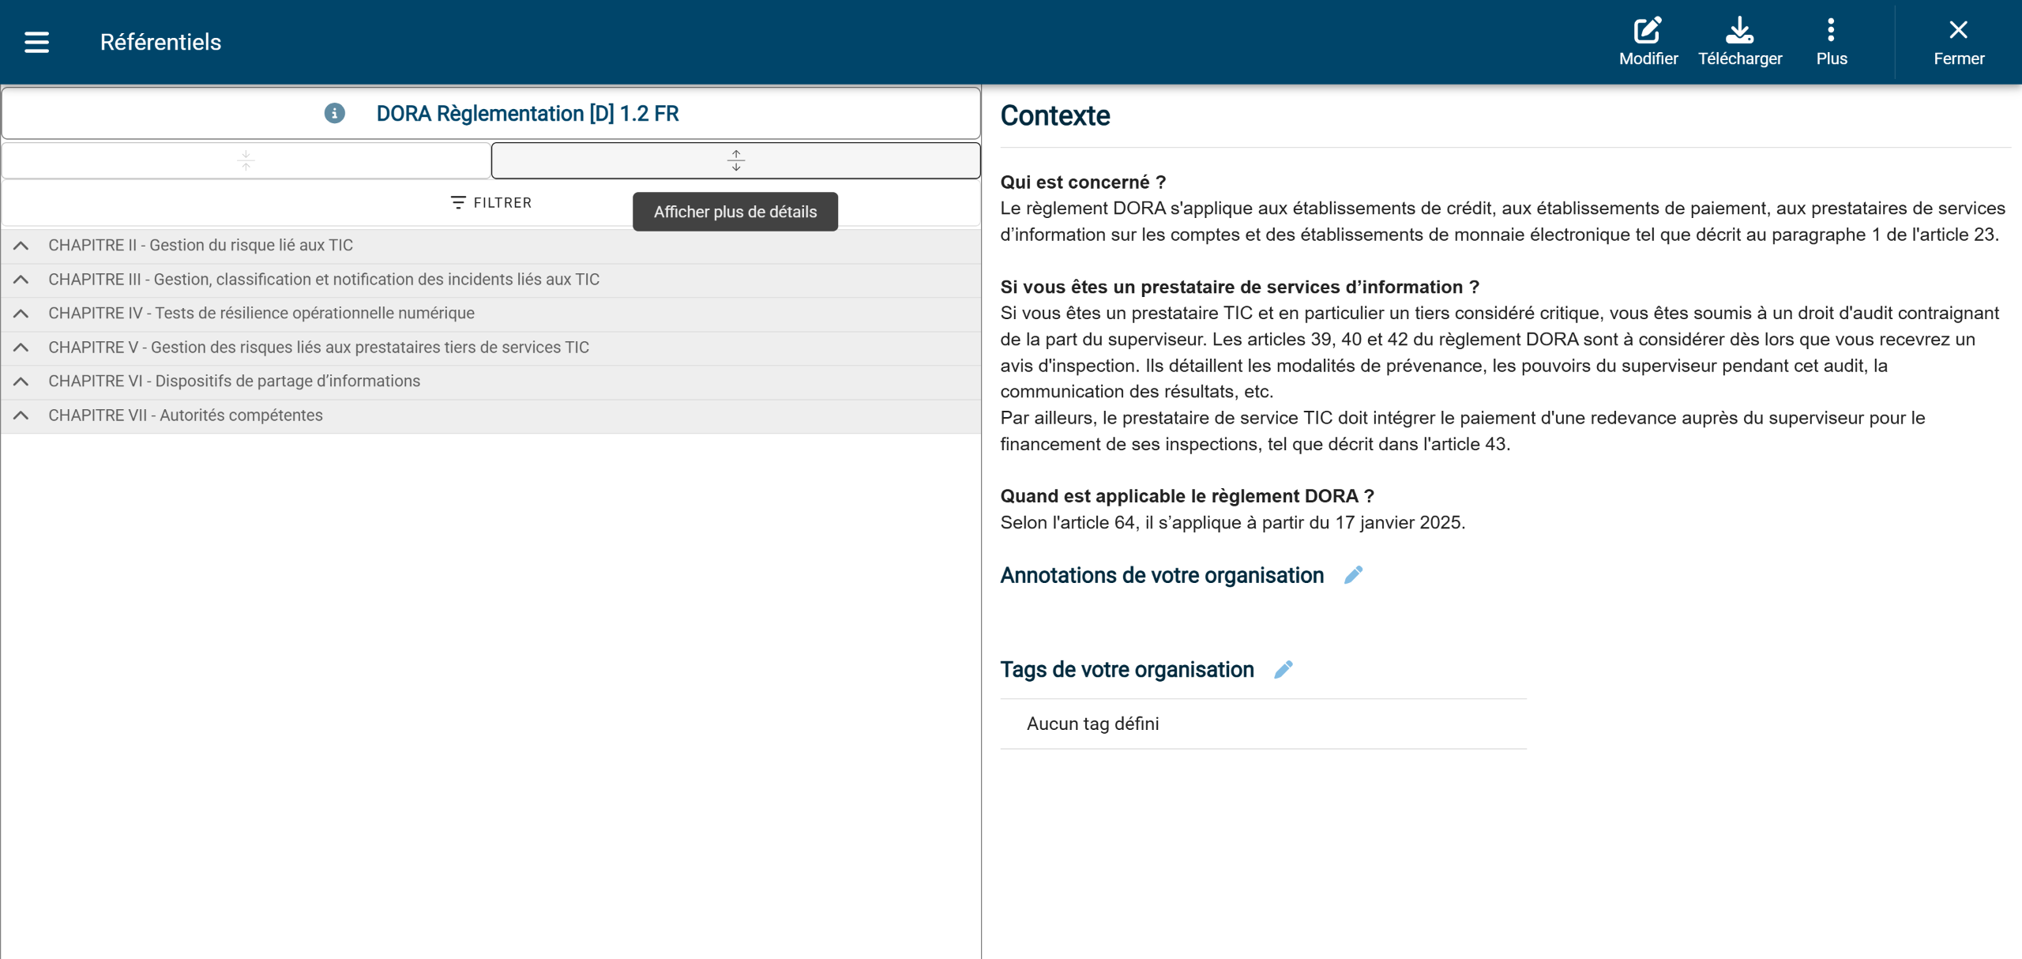Click the Télécharger download icon
Image resolution: width=2022 pixels, height=959 pixels.
click(1739, 32)
